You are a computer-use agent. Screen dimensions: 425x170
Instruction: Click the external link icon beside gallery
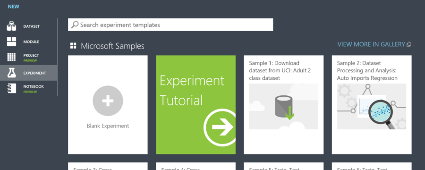pos(409,45)
